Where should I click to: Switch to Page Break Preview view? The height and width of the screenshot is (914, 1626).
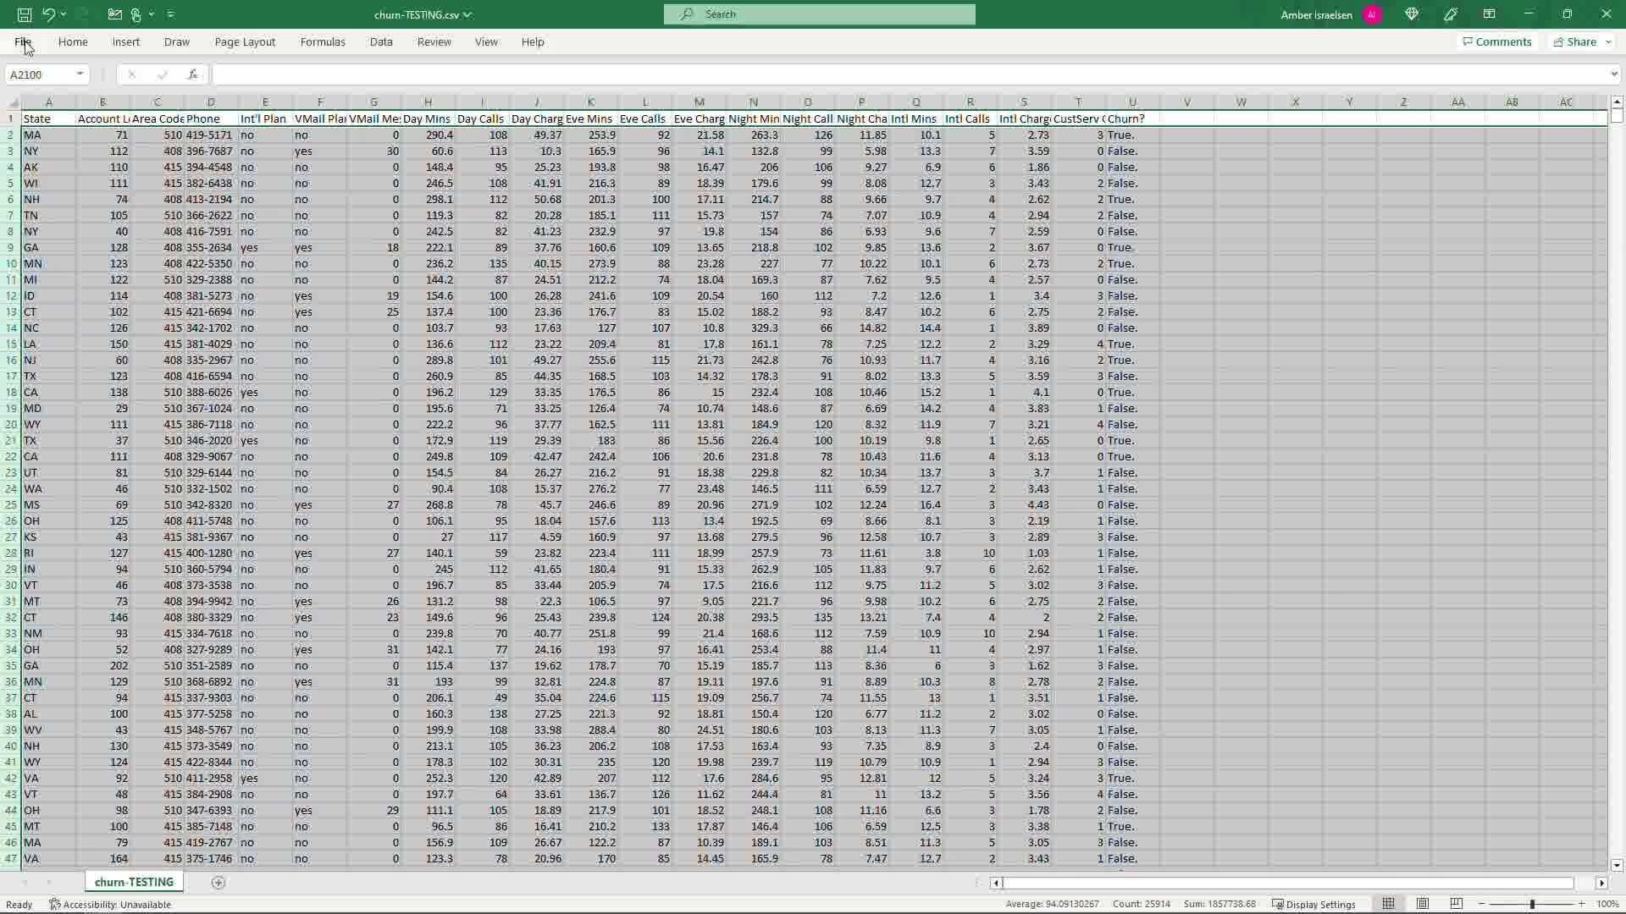pyautogui.click(x=1457, y=904)
